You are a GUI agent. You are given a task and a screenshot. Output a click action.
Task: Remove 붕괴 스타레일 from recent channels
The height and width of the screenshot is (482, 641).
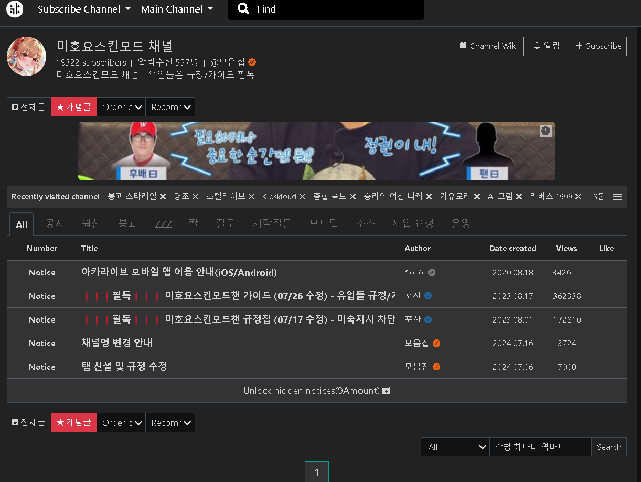[163, 197]
